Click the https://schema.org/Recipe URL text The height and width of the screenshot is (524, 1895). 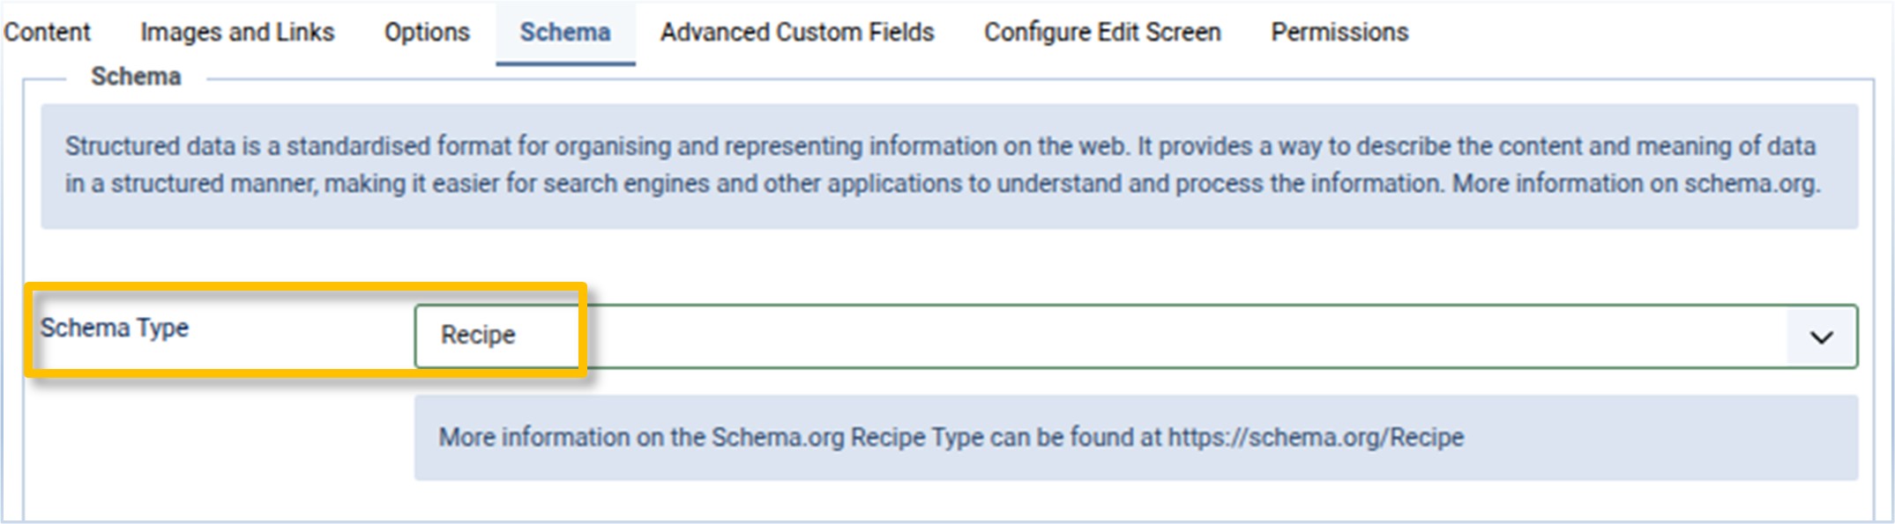point(1316,438)
